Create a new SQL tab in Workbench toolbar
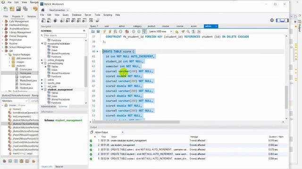 tap(43, 20)
